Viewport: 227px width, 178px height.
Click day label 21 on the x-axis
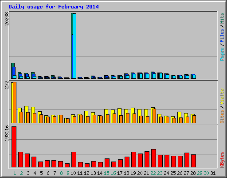[146, 173]
